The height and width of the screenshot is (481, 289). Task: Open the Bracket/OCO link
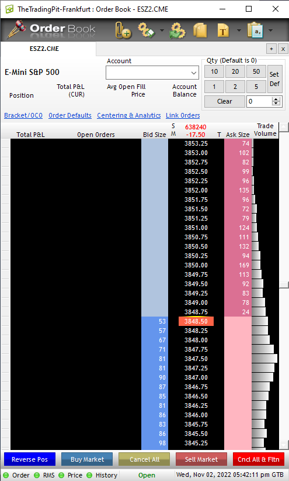pos(23,115)
